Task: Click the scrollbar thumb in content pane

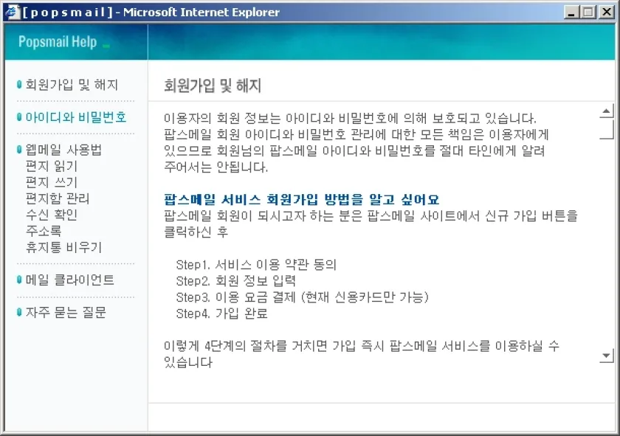Action: (x=606, y=129)
